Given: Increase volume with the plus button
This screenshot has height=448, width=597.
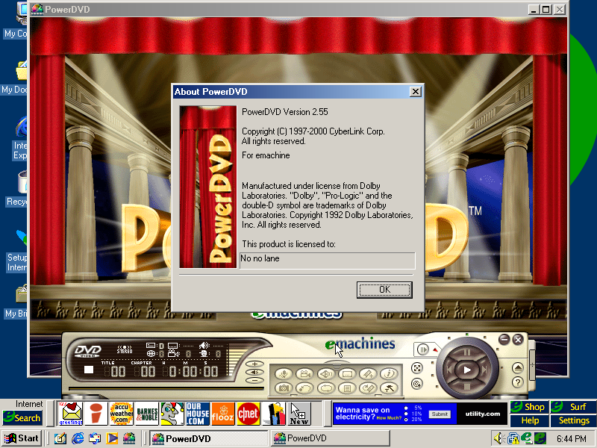Looking at the screenshot, I should point(256,364).
